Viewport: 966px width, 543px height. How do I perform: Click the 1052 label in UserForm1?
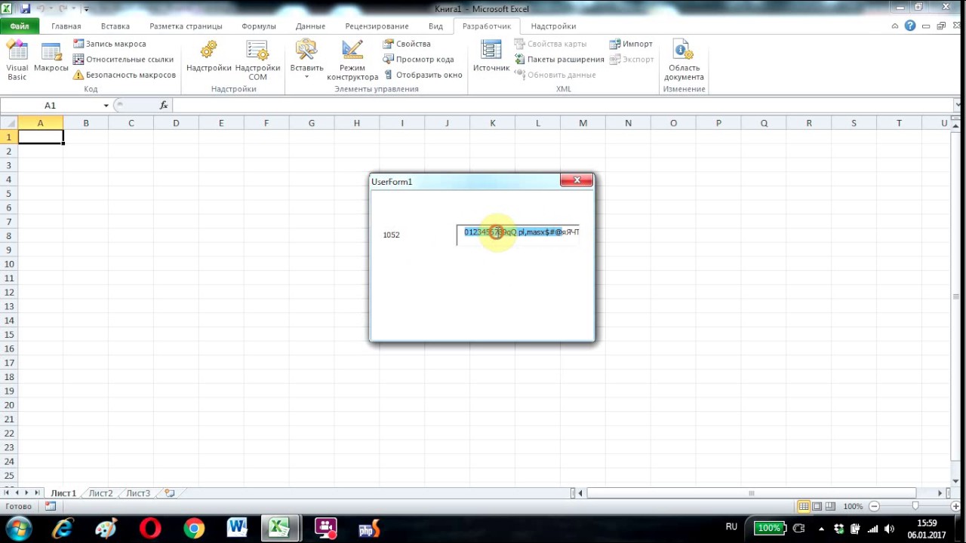point(391,235)
